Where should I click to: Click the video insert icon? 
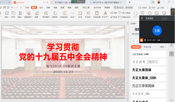tap(157, 13)
